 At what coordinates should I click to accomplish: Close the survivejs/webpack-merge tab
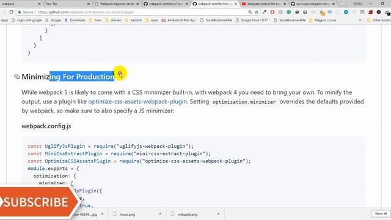pos(334,4)
